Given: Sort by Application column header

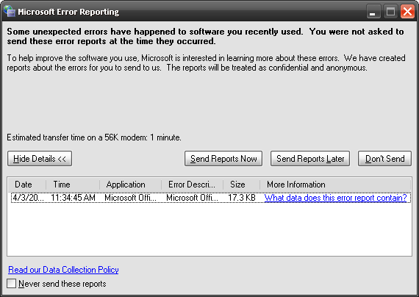Looking at the screenshot, I should coord(130,185).
